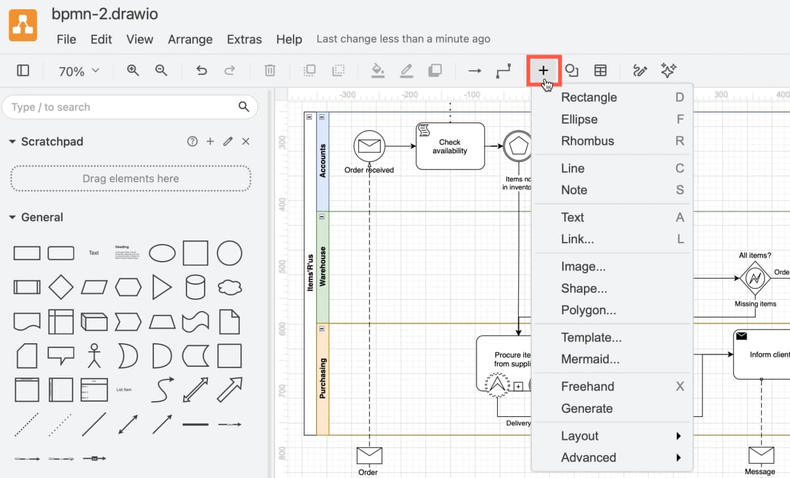Click the freehand drawing icon
This screenshot has height=478, width=790.
coord(641,70)
